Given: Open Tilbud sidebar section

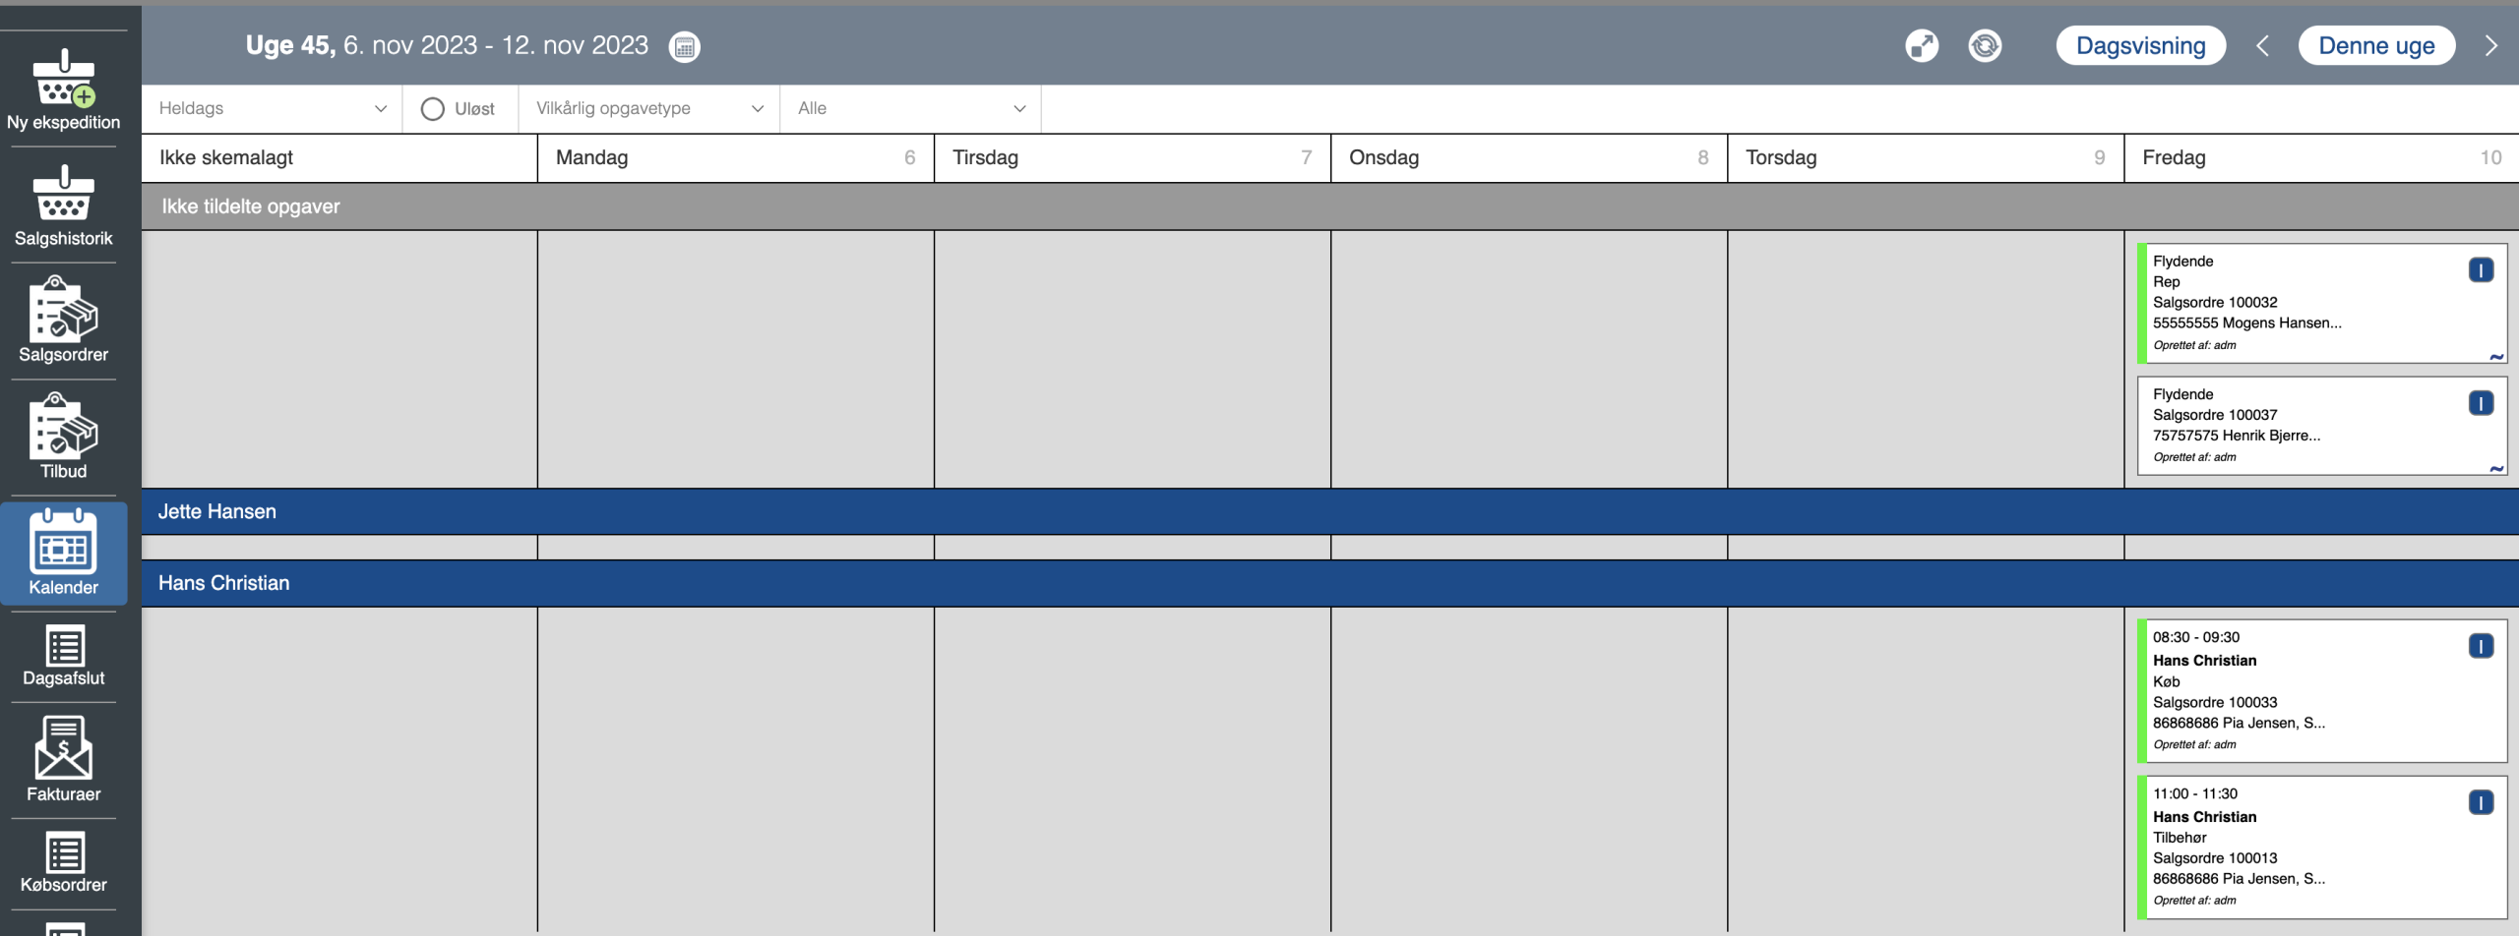Looking at the screenshot, I should [x=64, y=437].
